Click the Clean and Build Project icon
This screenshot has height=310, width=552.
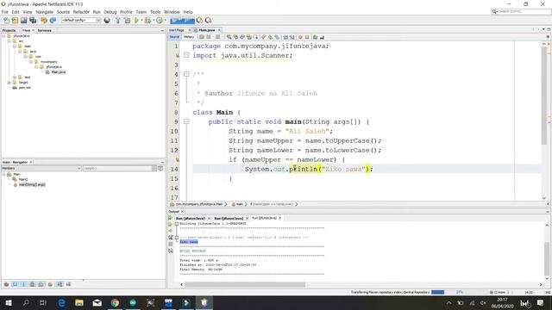pyautogui.click(x=127, y=21)
